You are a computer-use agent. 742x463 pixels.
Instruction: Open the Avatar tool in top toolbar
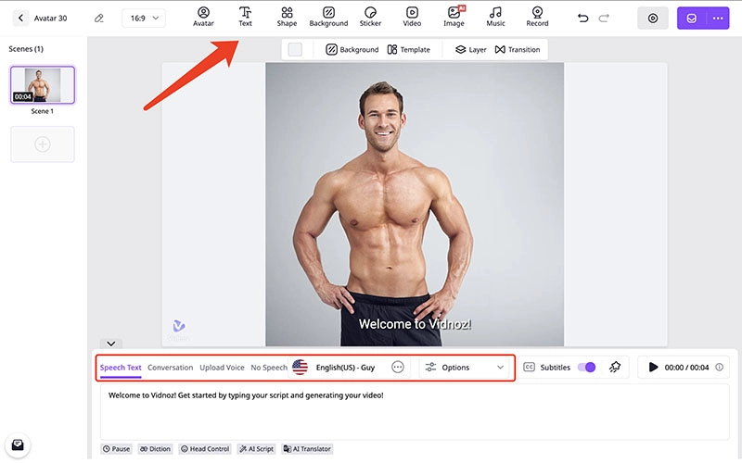(x=203, y=17)
